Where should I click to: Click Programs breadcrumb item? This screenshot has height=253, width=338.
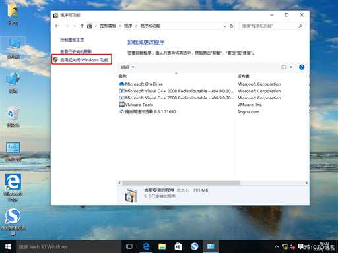tap(128, 26)
